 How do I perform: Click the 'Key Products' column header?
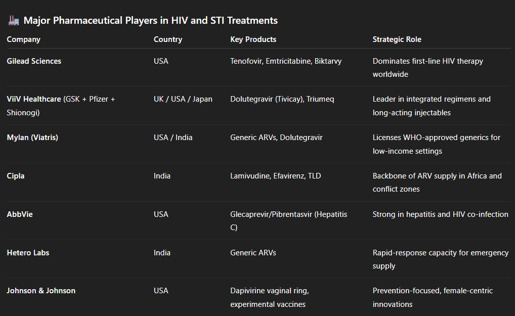[x=253, y=39]
